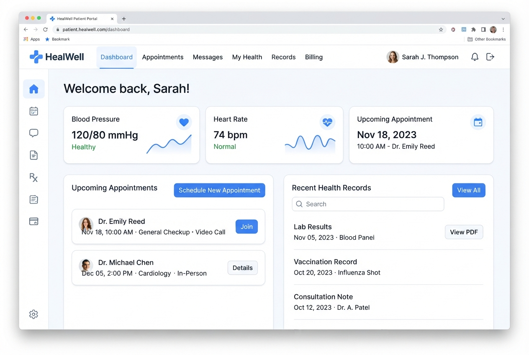
Task: Click "Oct 12, 2023 · Dr. A. Patel" text
Action: (x=331, y=307)
